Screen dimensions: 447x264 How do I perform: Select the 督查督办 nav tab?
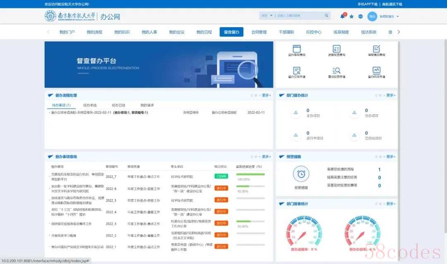[x=231, y=32]
